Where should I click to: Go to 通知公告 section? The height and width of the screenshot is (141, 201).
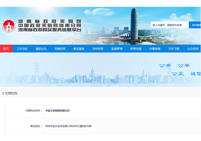pos(41,49)
